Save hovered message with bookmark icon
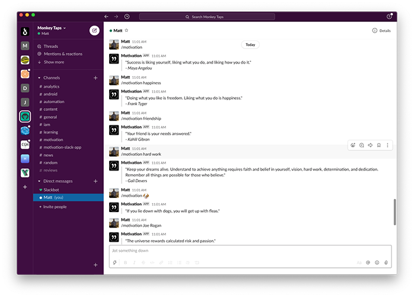414x297 pixels. pos(379,145)
